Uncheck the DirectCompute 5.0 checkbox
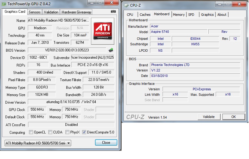This screenshot has width=249, height=159. (x=84, y=132)
